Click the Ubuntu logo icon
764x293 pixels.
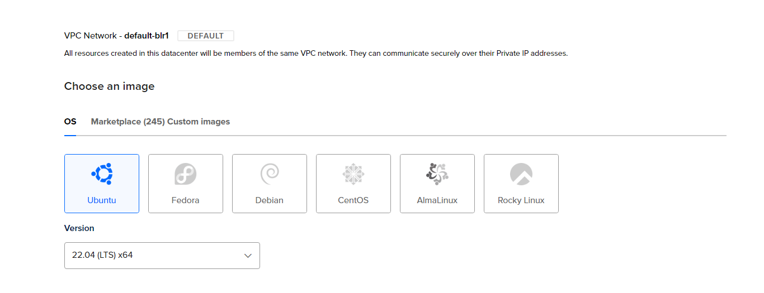click(102, 174)
